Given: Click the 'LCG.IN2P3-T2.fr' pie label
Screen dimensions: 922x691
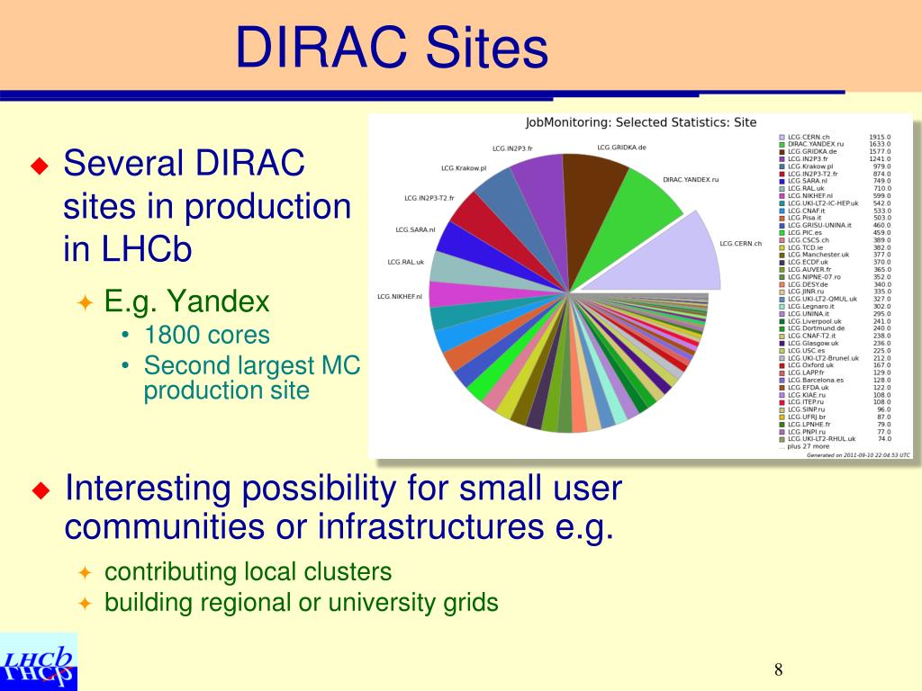Looking at the screenshot, I should click(x=429, y=198).
